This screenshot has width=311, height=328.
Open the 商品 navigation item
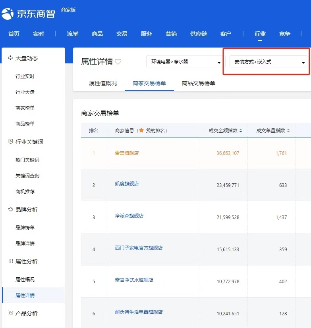(x=97, y=34)
